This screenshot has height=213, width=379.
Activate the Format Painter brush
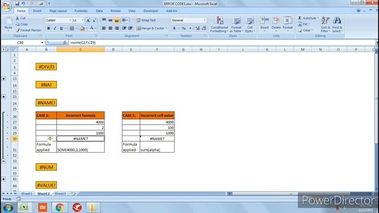tap(17, 30)
